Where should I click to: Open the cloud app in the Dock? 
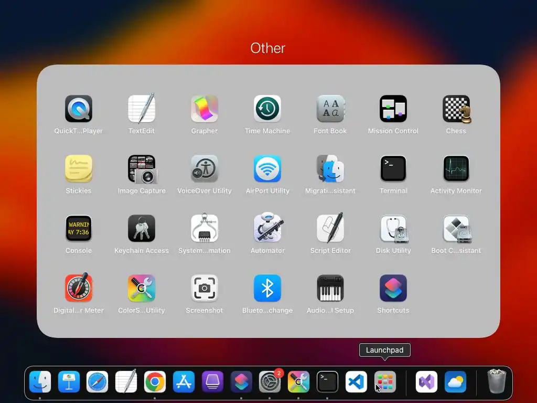coord(455,382)
